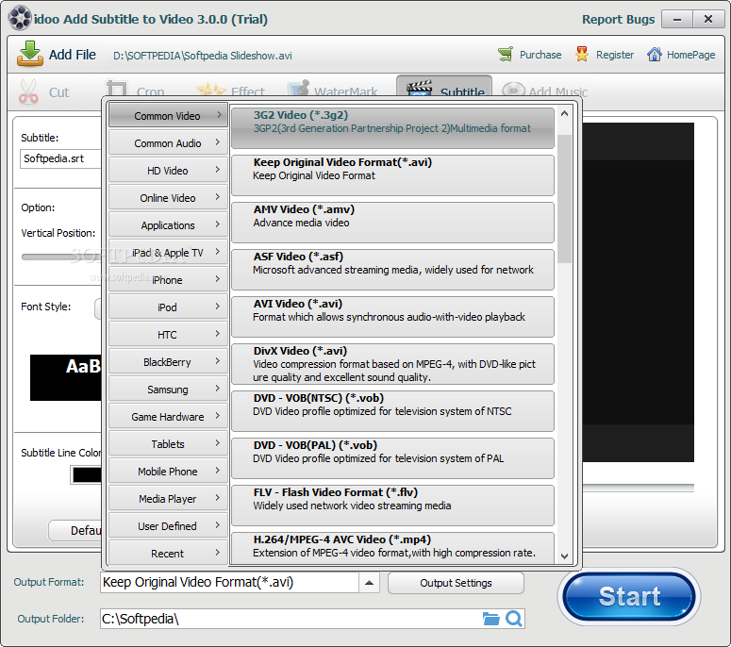The width and height of the screenshot is (731, 647).
Task: Open Output Settings
Action: coord(456,583)
